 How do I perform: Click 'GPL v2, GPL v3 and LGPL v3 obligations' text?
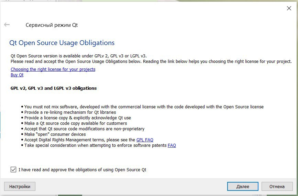54,88
